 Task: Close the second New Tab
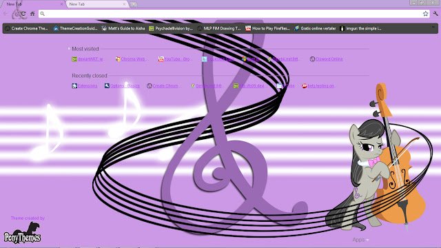click(x=124, y=4)
